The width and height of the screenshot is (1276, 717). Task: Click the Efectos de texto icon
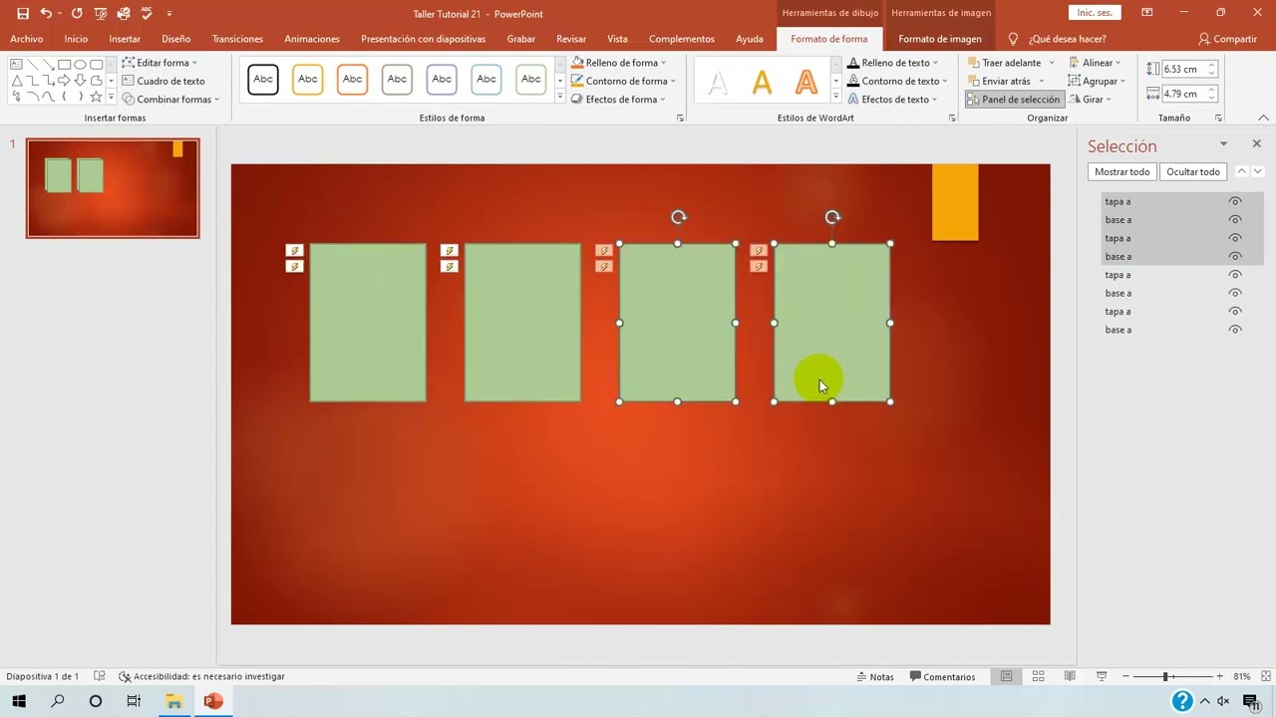click(x=853, y=99)
